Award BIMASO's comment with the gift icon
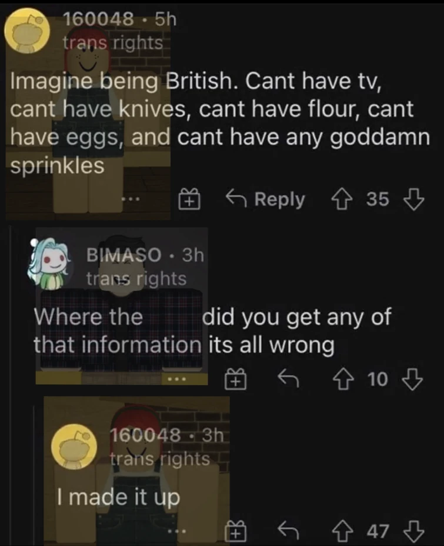Viewport: 444px width, 546px height. pyautogui.click(x=236, y=379)
